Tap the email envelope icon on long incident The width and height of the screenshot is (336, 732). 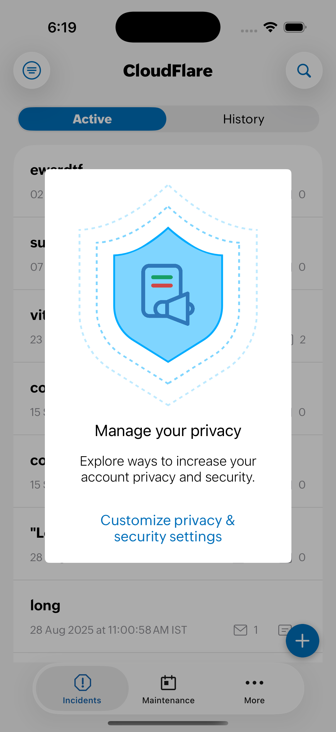pos(240,630)
